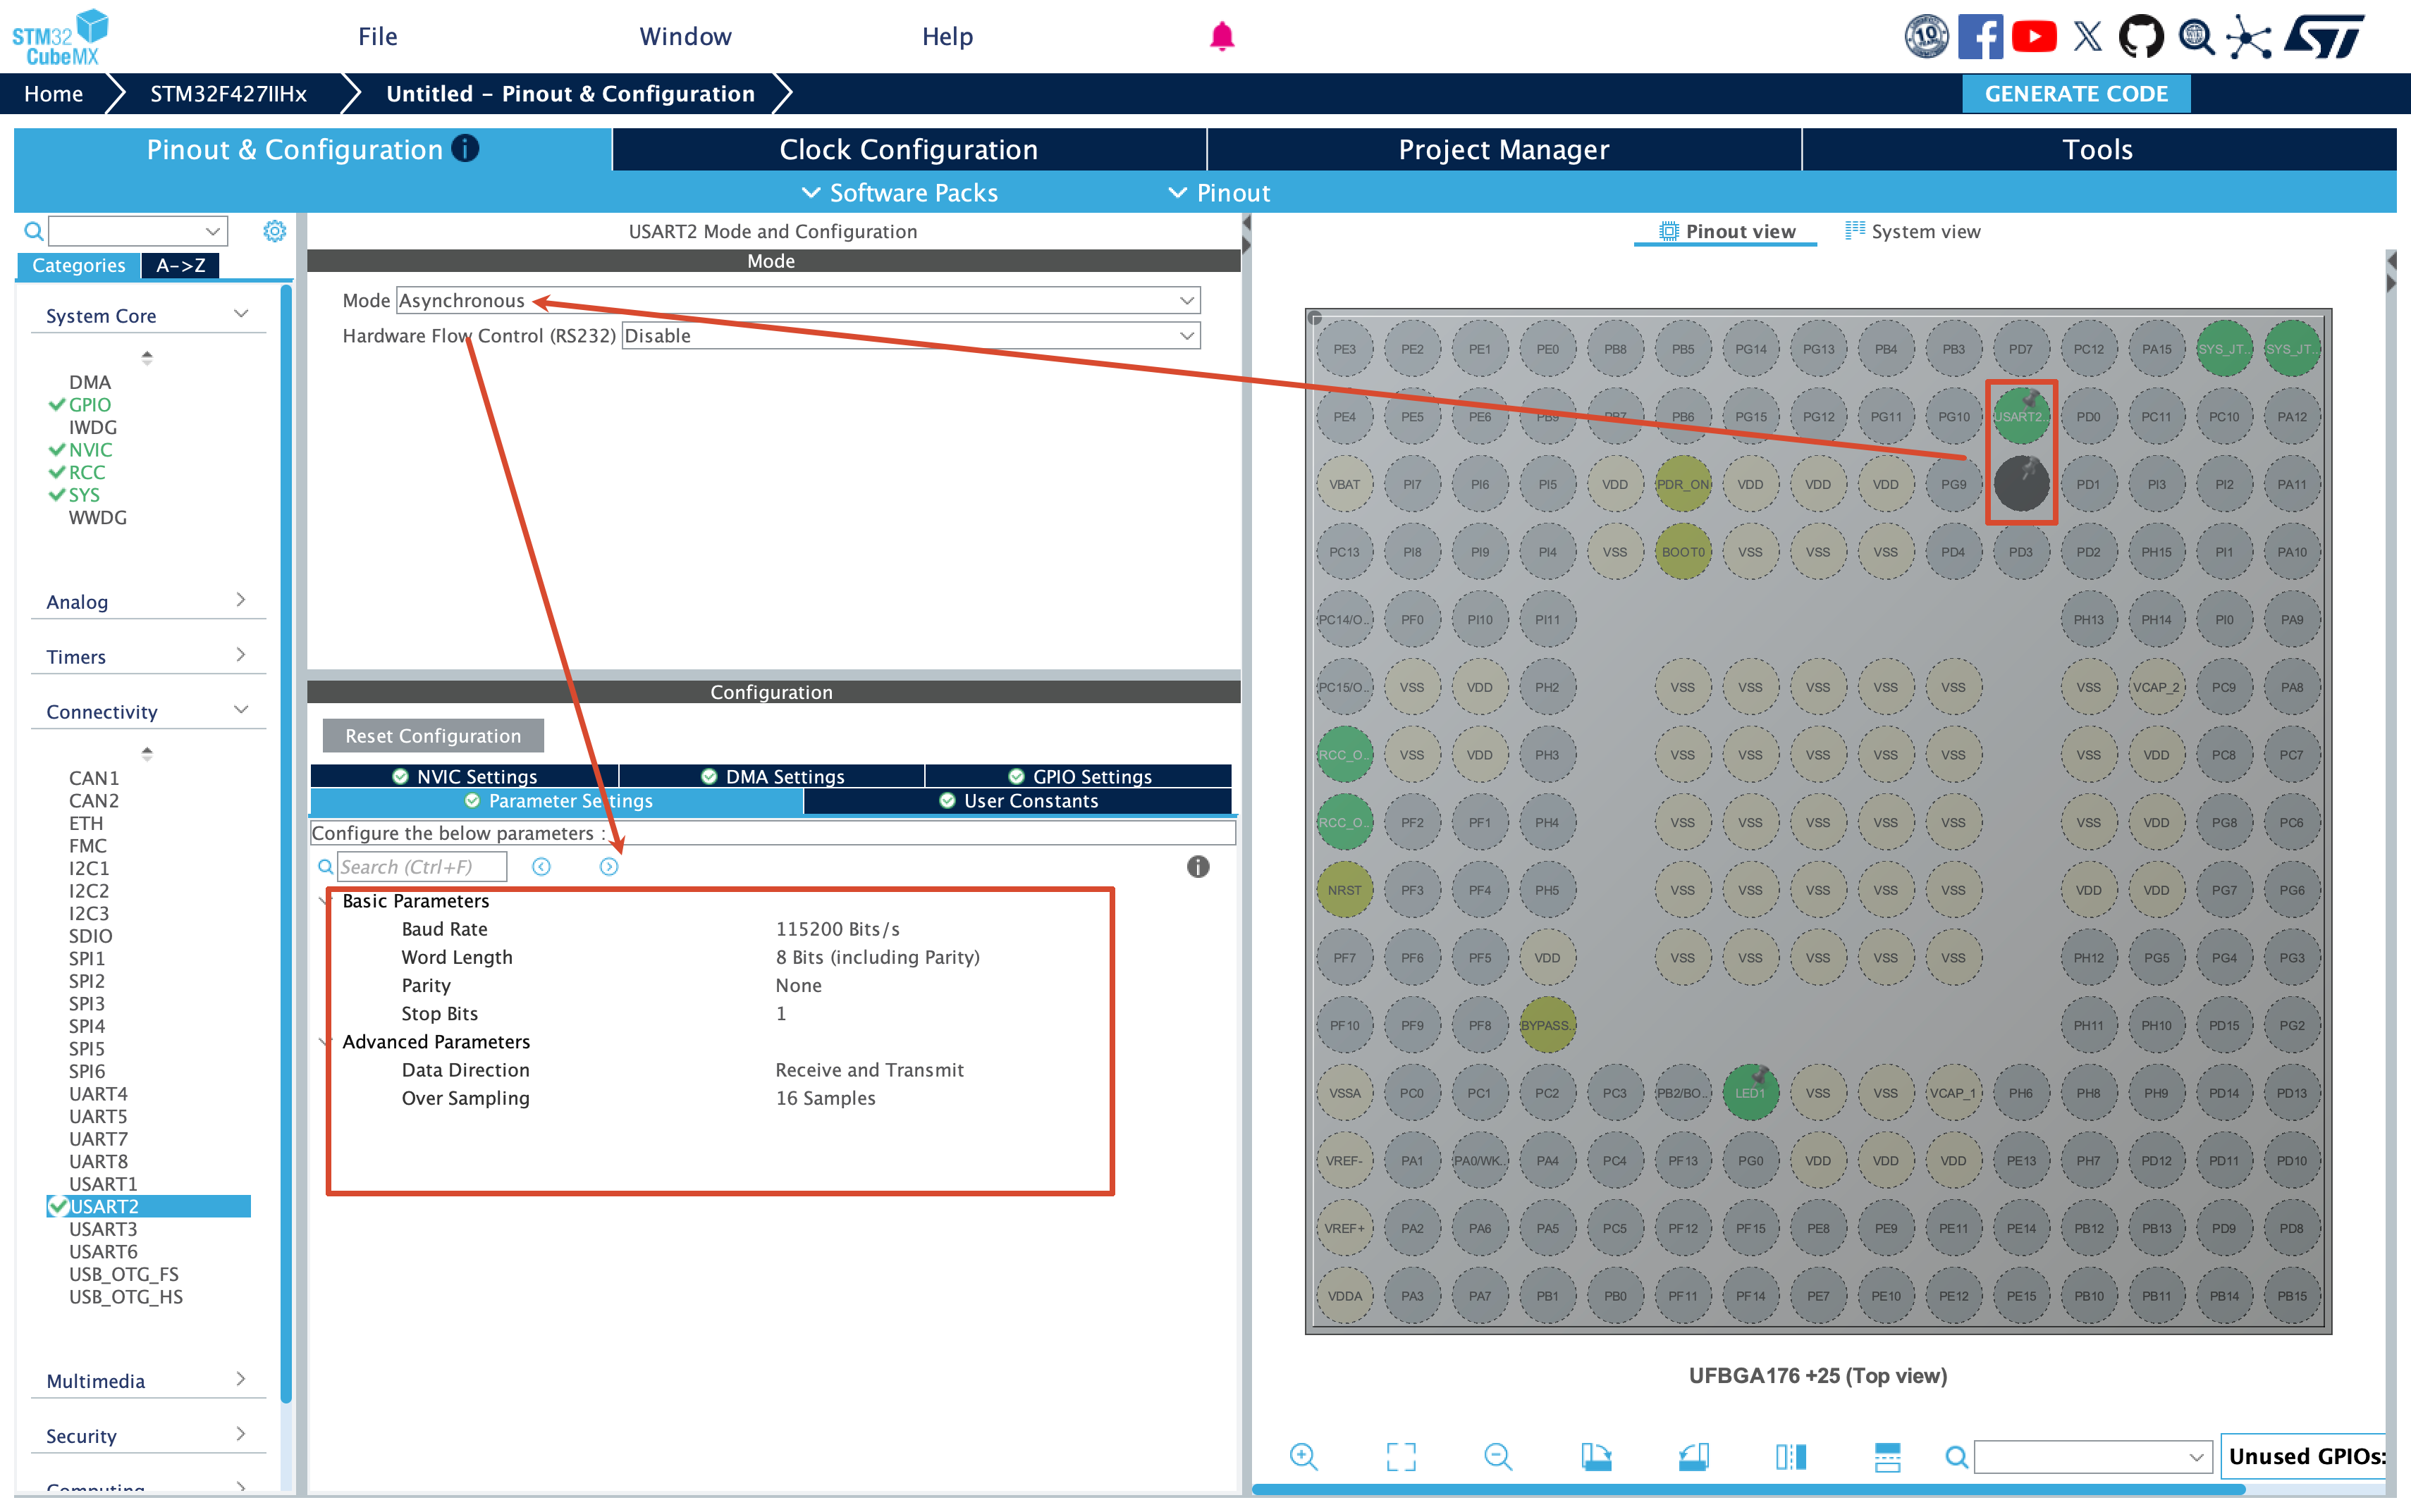Open the DMA Settings tab
The width and height of the screenshot is (2411, 1512).
(773, 777)
